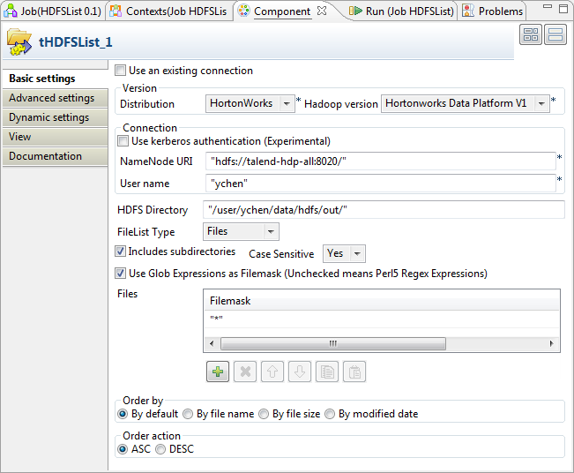Screen dimensions: 574x473
Task: Tick Use kerberos authentication checkbox
Action: (x=123, y=141)
